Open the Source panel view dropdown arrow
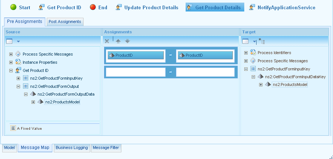This screenshot has width=333, height=159. coord(18,41)
